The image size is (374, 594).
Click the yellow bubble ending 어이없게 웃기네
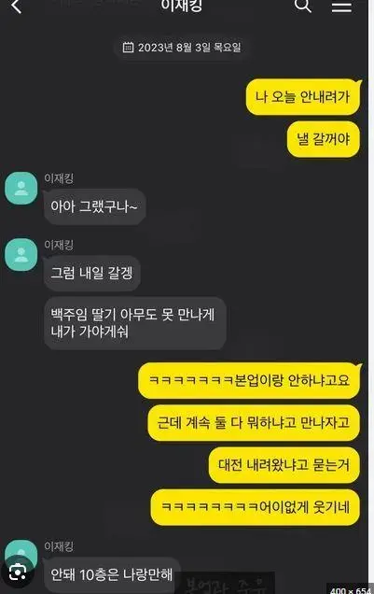click(255, 507)
